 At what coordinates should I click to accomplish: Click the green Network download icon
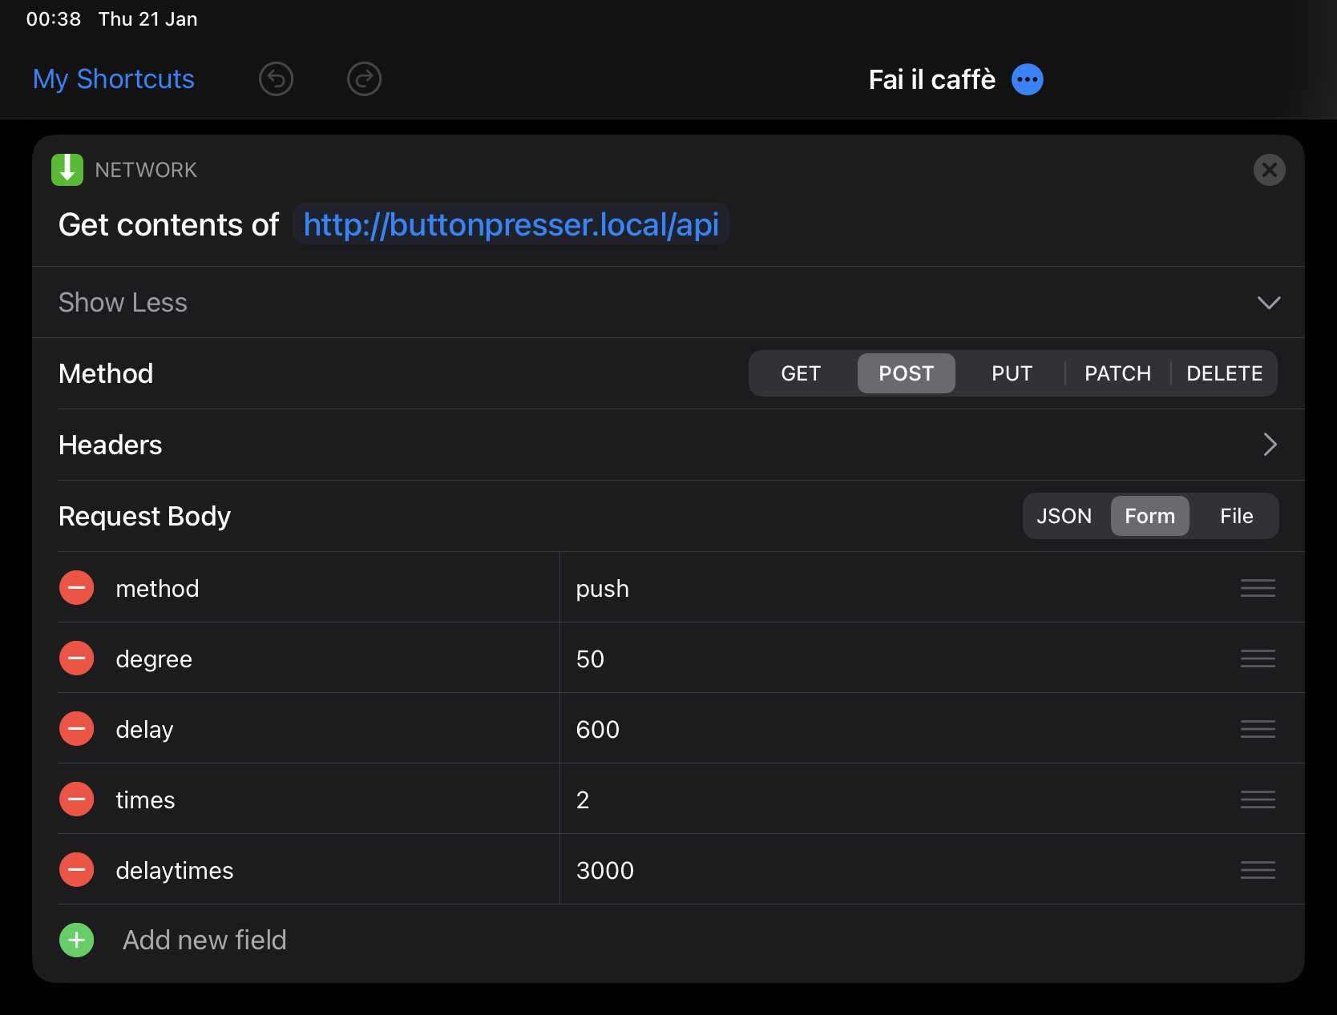pyautogui.click(x=67, y=169)
